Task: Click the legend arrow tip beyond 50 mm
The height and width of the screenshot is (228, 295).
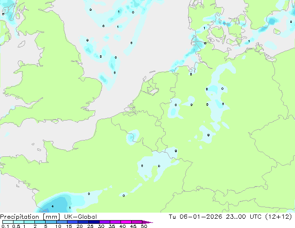Action: [147, 222]
